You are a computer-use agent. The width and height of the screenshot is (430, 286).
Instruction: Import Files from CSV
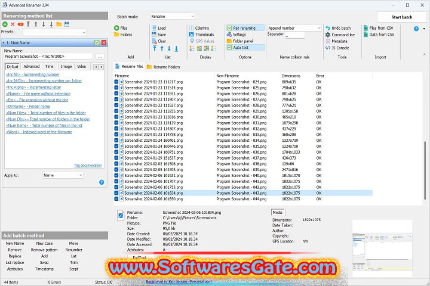tap(379, 28)
